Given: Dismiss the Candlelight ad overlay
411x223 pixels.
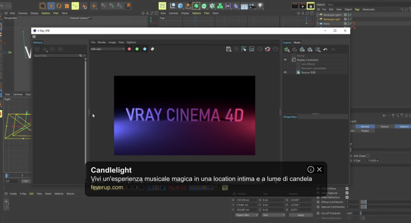Looking at the screenshot, I should [x=319, y=170].
